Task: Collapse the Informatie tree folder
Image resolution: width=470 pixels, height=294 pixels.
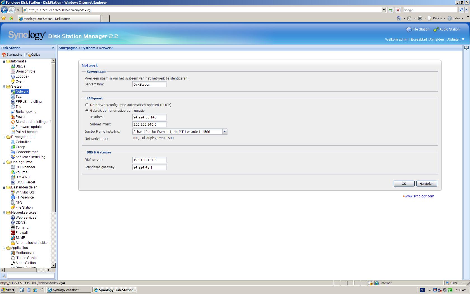Action: tap(4, 61)
